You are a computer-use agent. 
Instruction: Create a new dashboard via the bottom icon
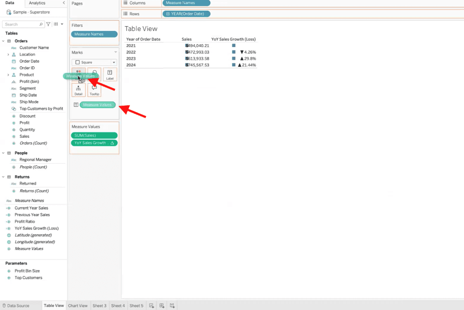pyautogui.click(x=161, y=305)
